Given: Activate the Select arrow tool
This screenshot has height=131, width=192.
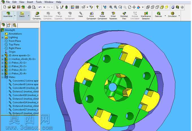Looking at the screenshot, I should pyautogui.click(x=57, y=7).
